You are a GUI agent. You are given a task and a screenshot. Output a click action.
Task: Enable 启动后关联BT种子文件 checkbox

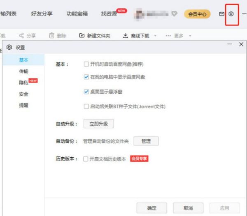coord(86,106)
